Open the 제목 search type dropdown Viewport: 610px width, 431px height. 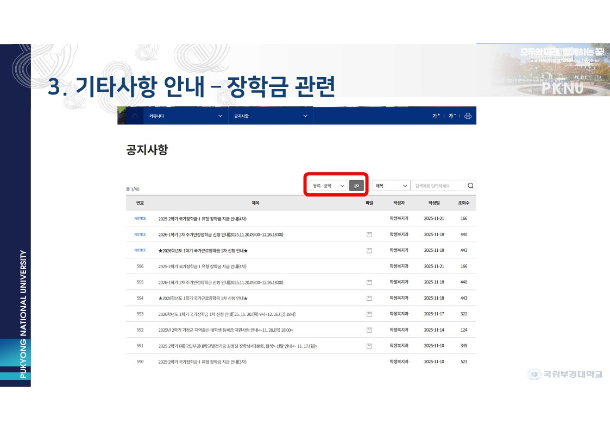pos(391,186)
